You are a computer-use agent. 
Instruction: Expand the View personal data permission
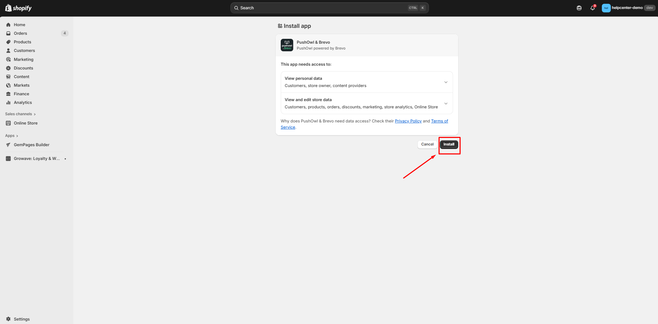tap(445, 82)
